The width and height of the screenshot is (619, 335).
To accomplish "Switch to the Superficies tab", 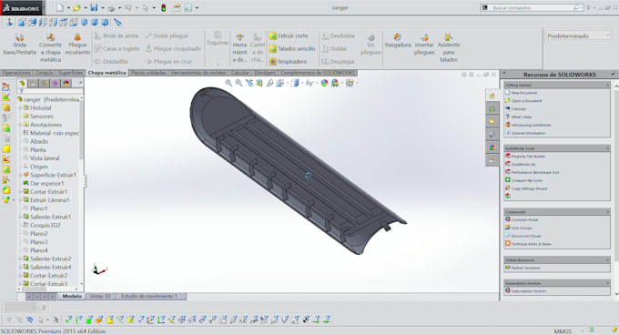I will pos(70,73).
